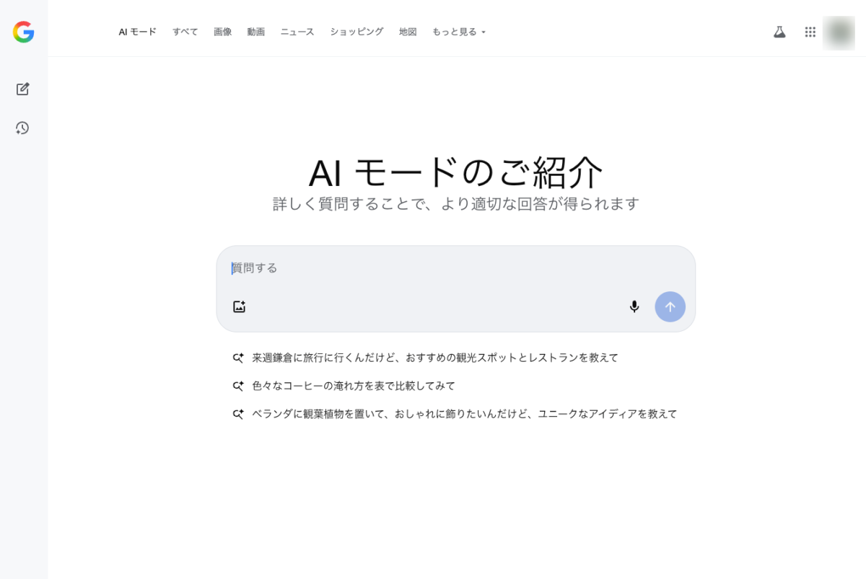
Task: Open Search Labs flask icon
Action: [x=779, y=32]
